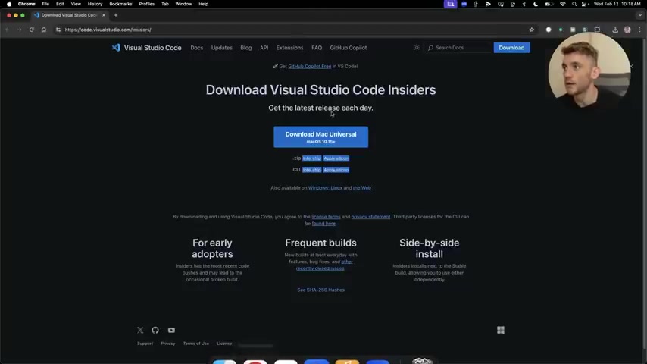
Task: Open the API nav item
Action: point(264,48)
